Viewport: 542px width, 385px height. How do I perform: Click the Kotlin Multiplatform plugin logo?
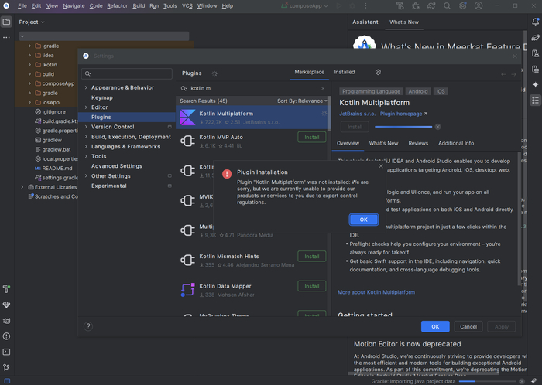tap(187, 118)
